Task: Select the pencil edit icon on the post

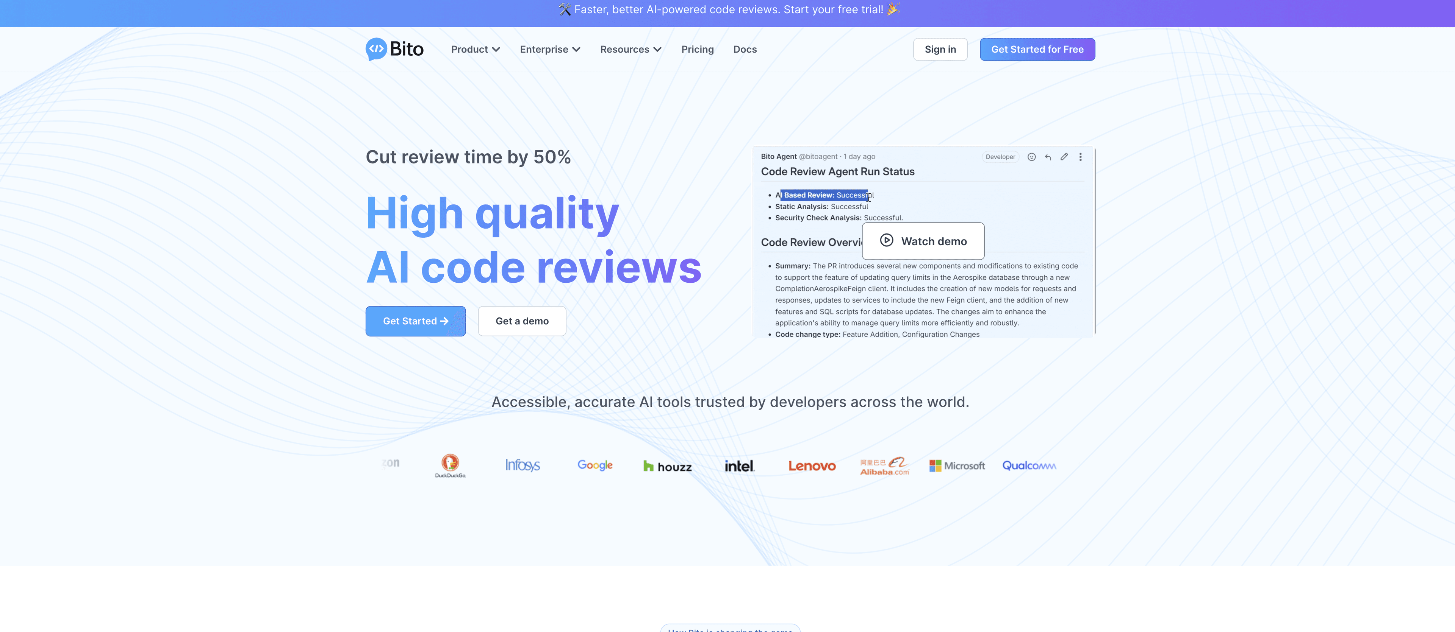Action: [x=1064, y=157]
